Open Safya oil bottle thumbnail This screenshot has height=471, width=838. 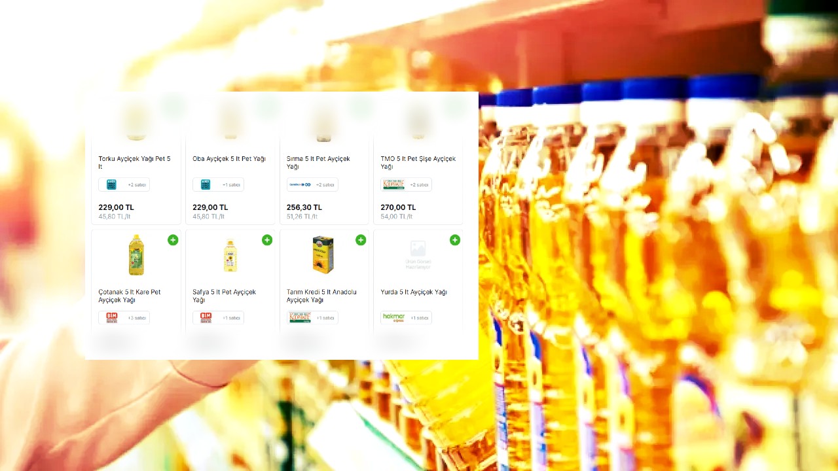click(230, 255)
